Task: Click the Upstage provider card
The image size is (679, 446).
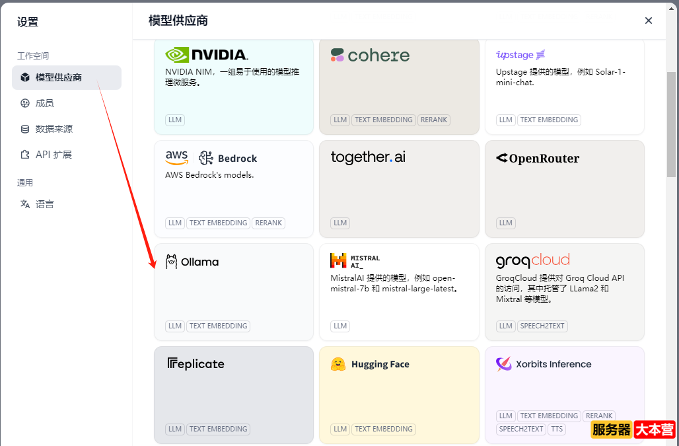Action: coord(564,86)
